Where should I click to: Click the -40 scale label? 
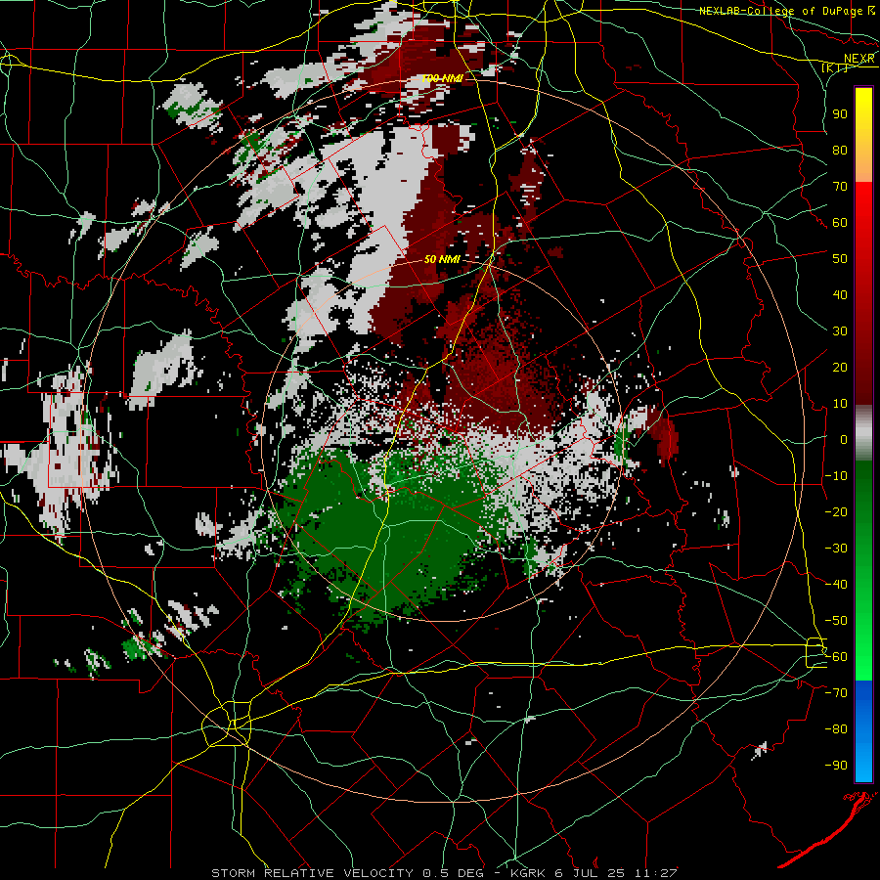tap(836, 585)
